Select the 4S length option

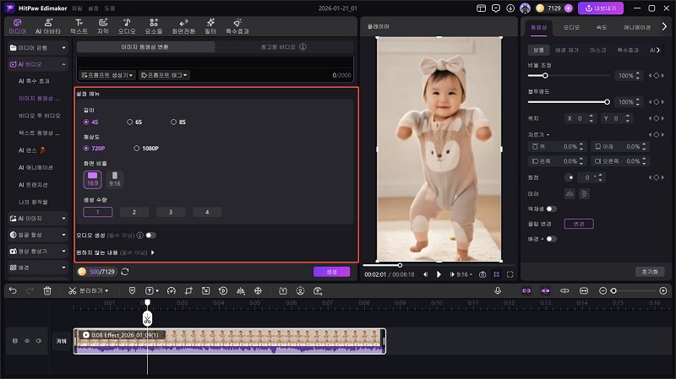click(90, 122)
